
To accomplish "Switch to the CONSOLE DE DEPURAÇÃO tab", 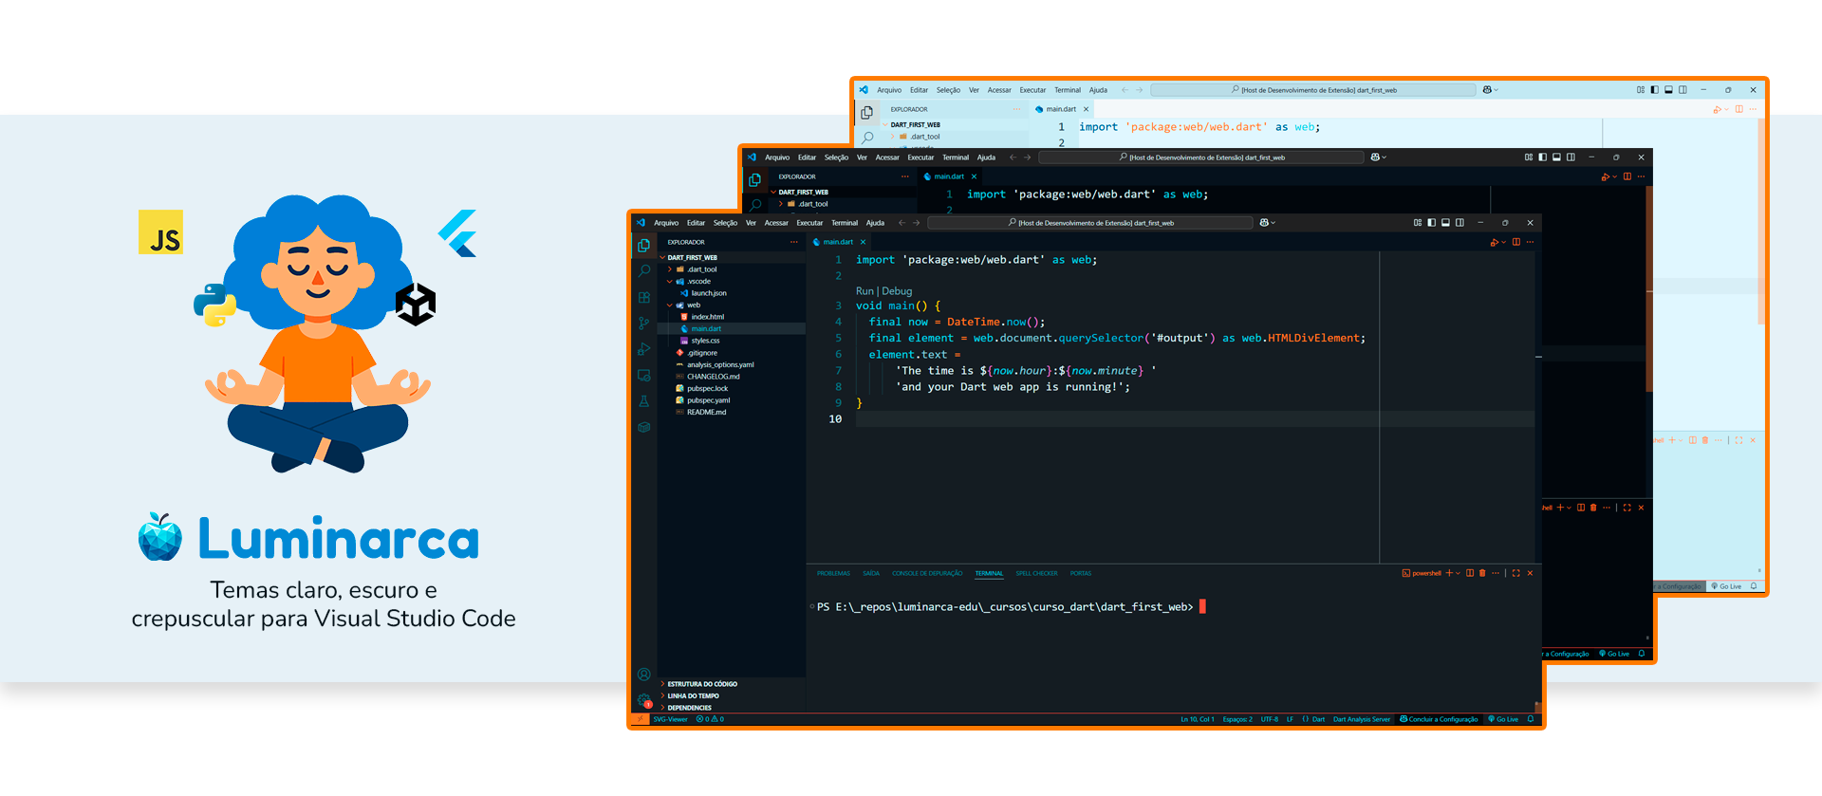I will coord(927,573).
